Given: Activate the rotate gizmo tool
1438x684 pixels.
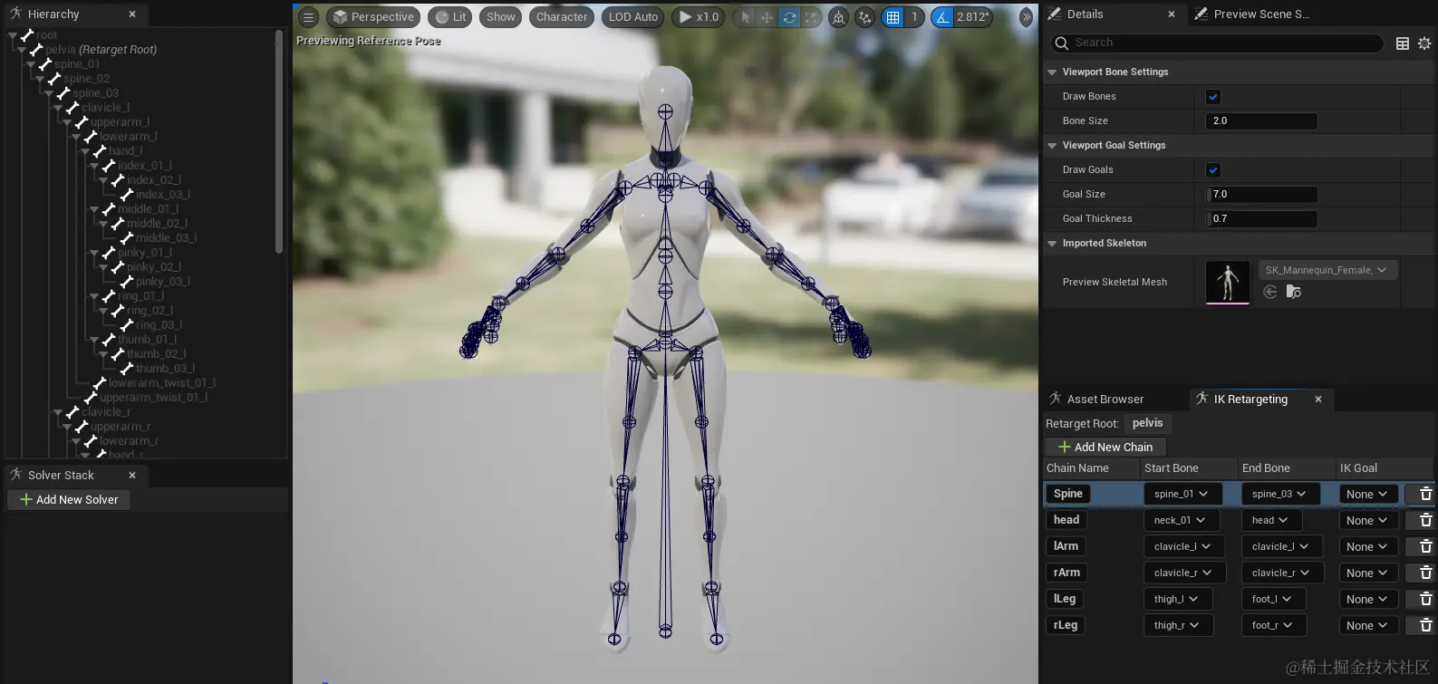Looking at the screenshot, I should [x=789, y=17].
